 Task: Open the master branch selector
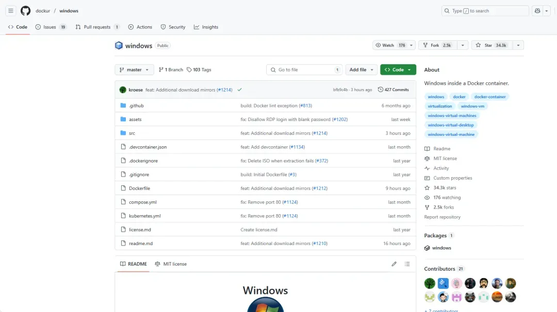coord(134,70)
